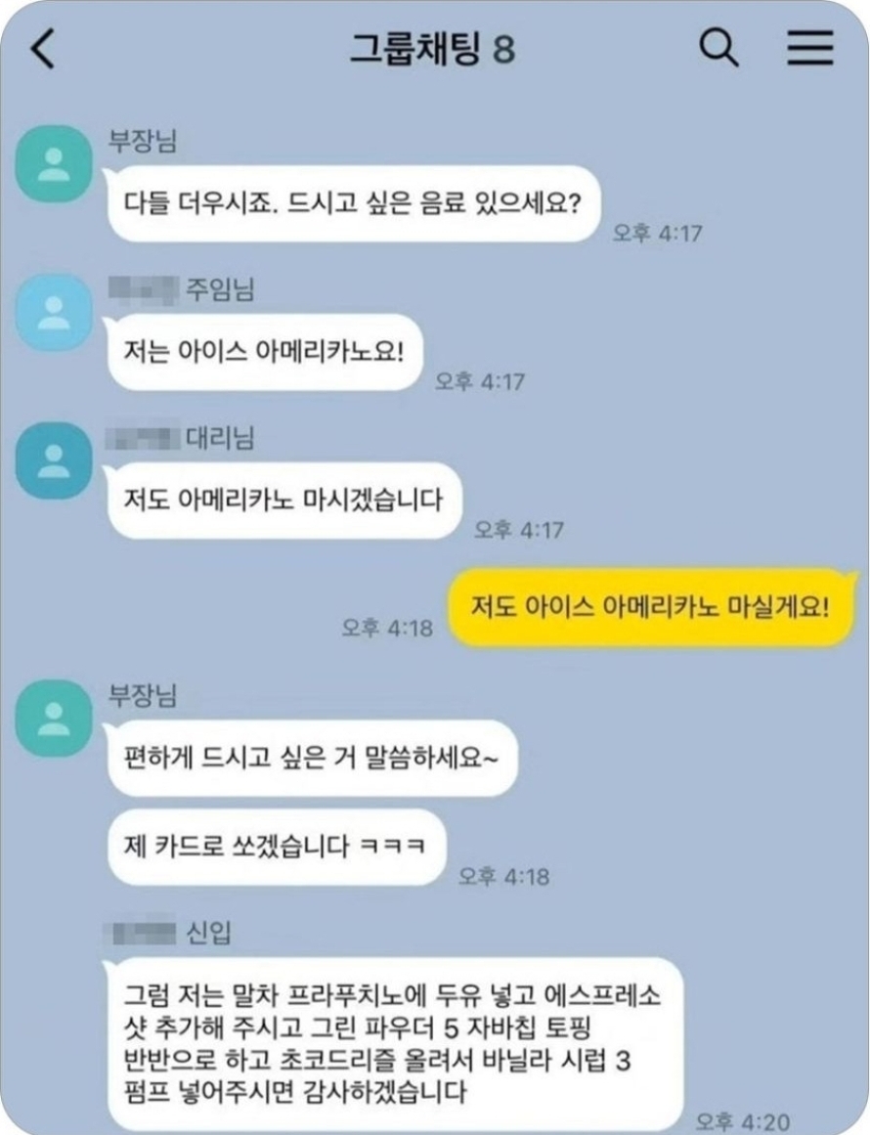Image resolution: width=870 pixels, height=1135 pixels.
Task: Tap the first 부장님 sender name
Action: (143, 141)
